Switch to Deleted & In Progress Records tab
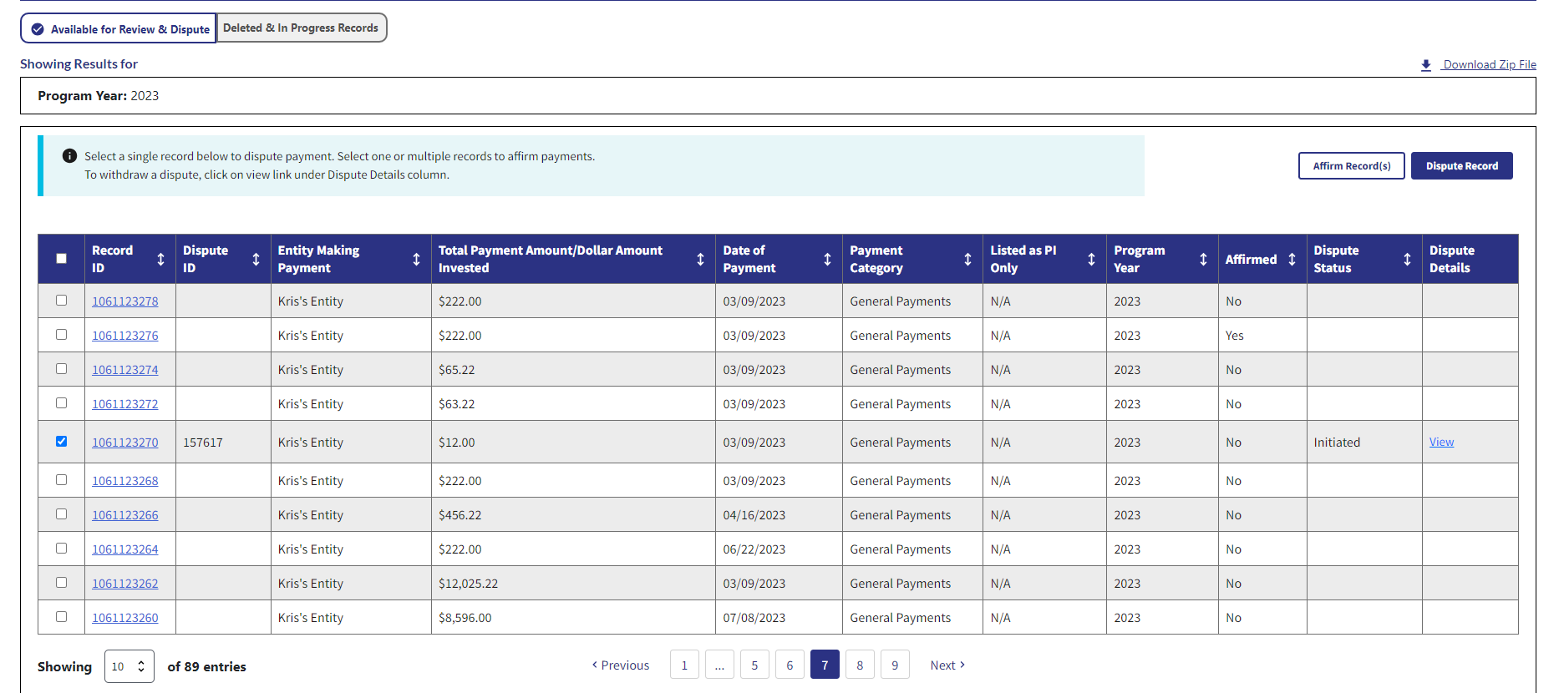Screen dimensions: 1559x693 click(x=301, y=28)
